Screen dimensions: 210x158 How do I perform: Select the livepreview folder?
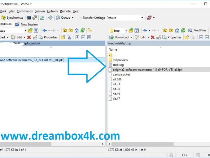pos(118,60)
